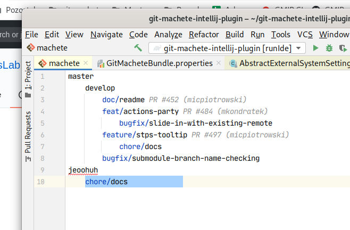Open the Navigate menu

click(x=106, y=35)
